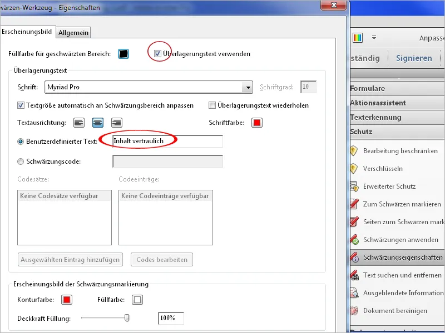
Task: Expand the Texterkennung panel section
Action: (397, 117)
